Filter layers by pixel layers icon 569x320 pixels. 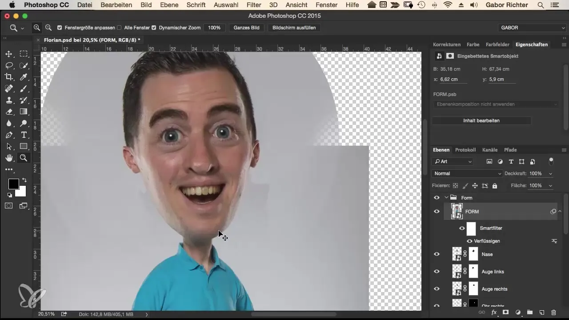point(489,161)
